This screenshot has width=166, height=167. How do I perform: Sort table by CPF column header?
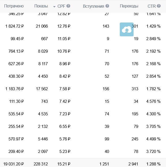pos(61,6)
